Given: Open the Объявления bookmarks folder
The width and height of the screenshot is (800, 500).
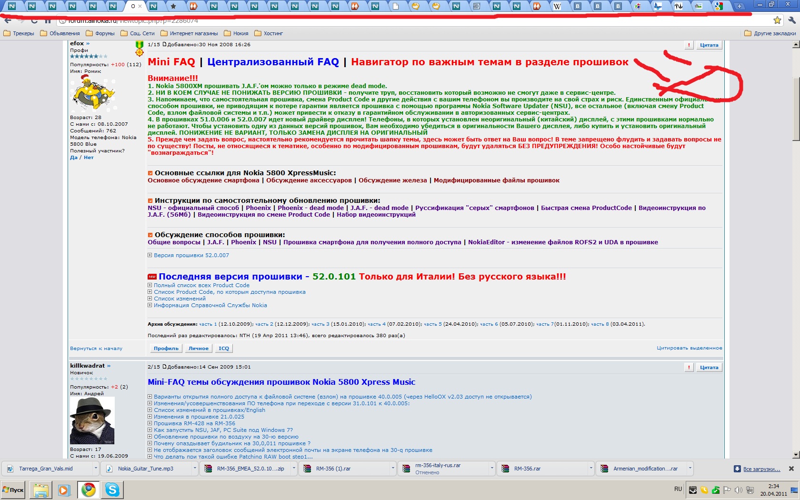Looking at the screenshot, I should (x=60, y=33).
